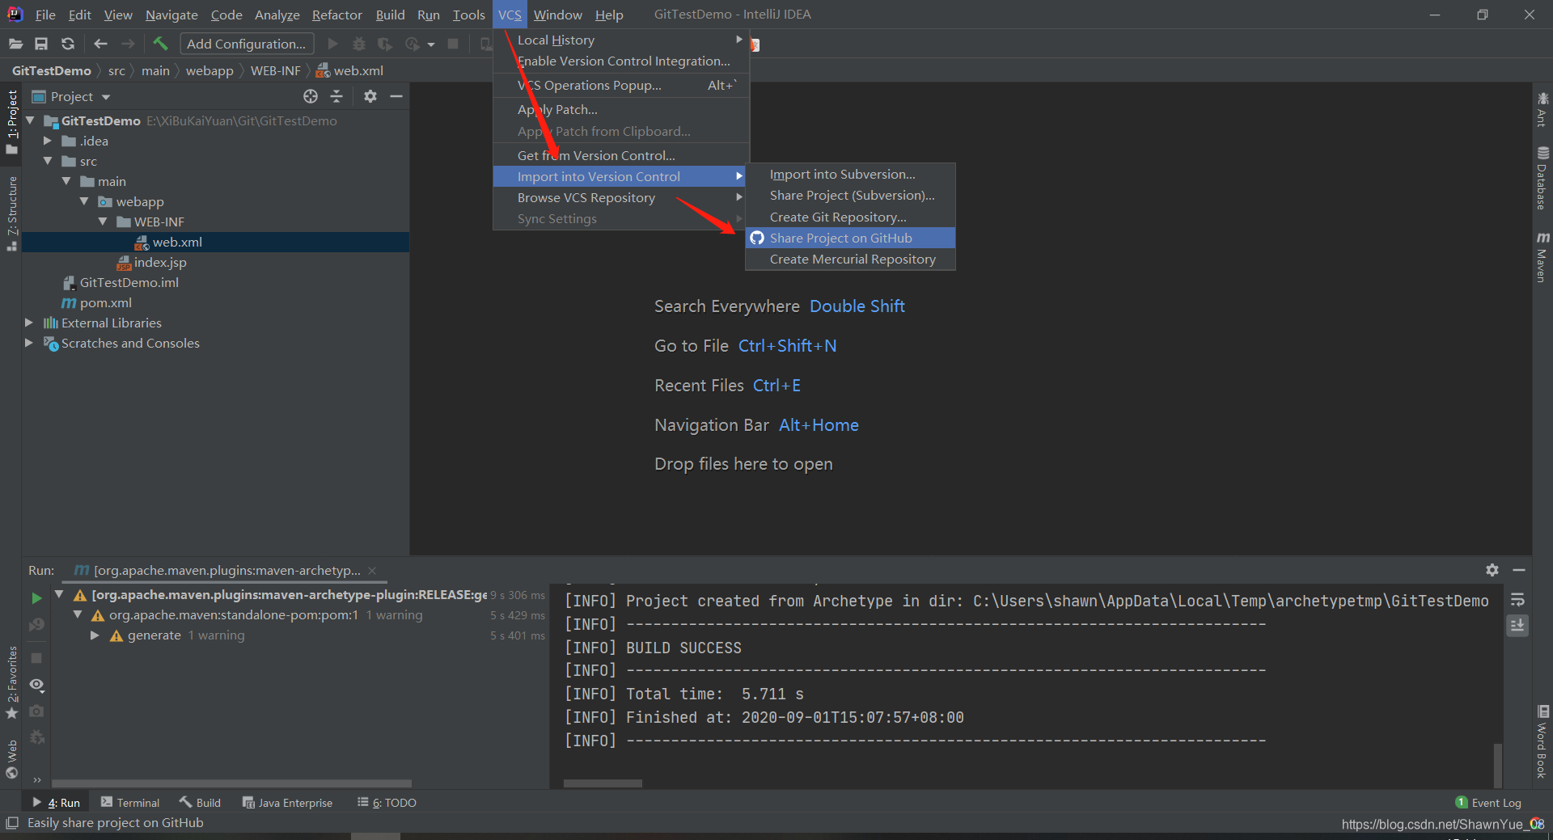Open the Maven tool window
Image resolution: width=1553 pixels, height=840 pixels.
point(1542,257)
